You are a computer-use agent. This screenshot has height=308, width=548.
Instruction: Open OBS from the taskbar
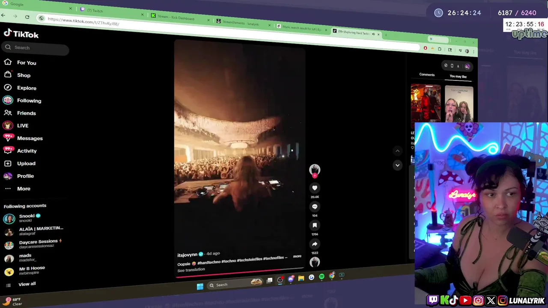(x=280, y=280)
